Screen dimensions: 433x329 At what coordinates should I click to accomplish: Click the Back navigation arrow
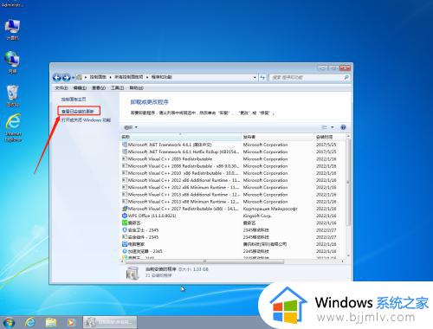pos(57,77)
